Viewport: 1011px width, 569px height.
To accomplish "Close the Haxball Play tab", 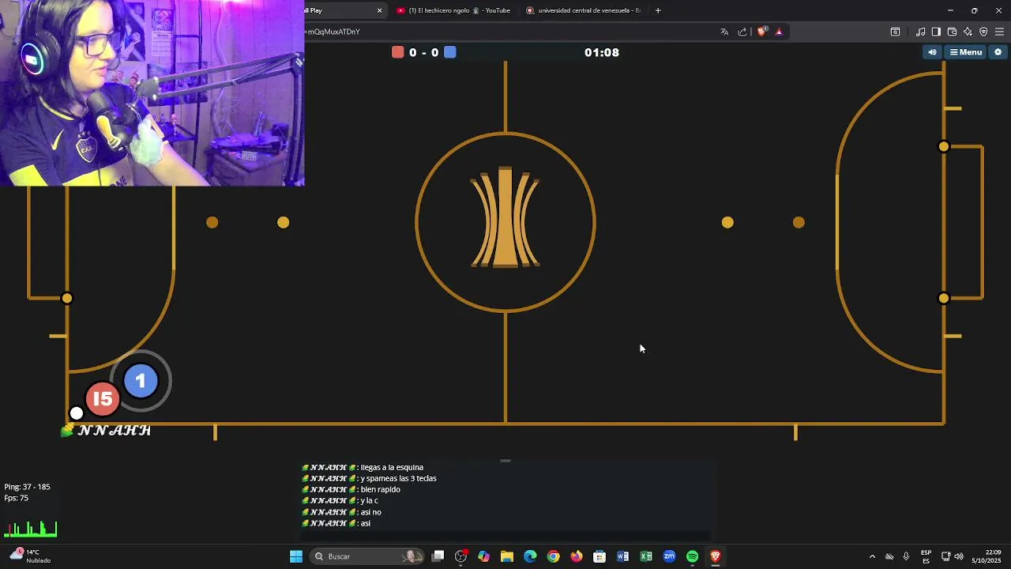I will 379,10.
